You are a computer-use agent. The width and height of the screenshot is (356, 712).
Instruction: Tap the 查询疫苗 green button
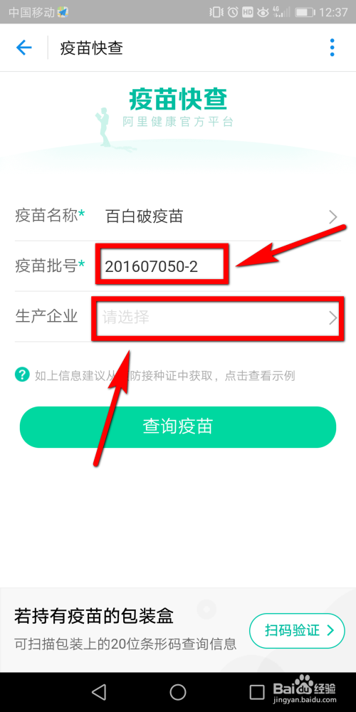178,426
